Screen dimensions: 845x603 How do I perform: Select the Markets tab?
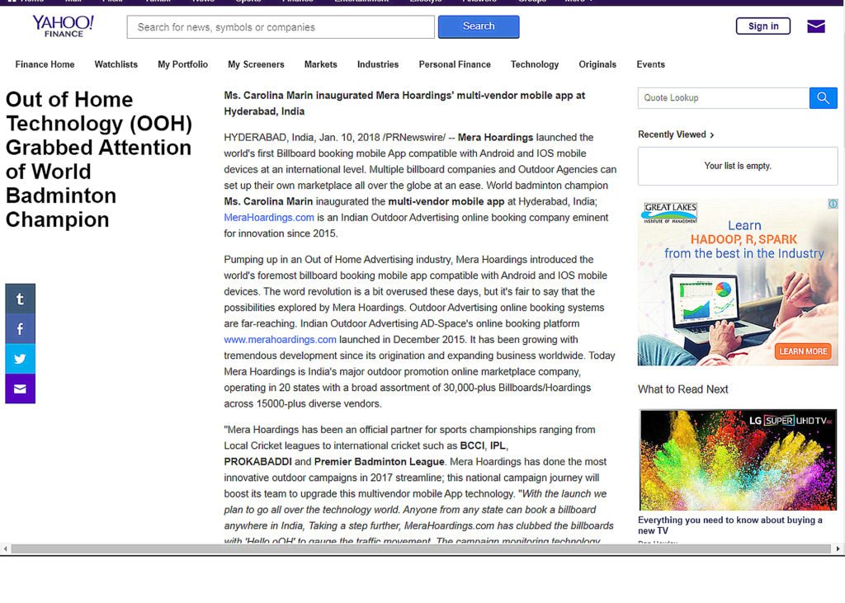click(321, 64)
